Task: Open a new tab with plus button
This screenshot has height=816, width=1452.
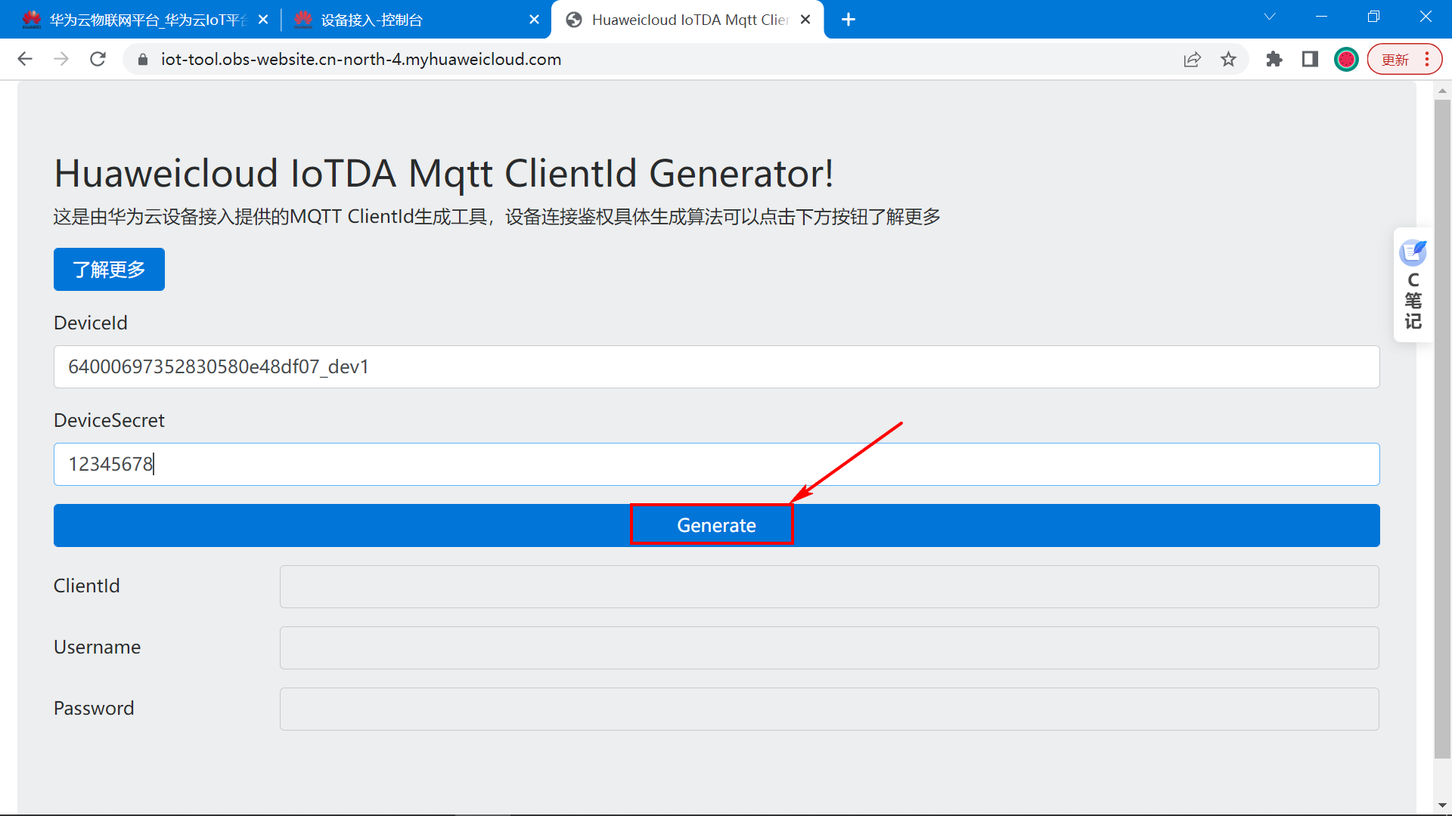Action: tap(849, 20)
